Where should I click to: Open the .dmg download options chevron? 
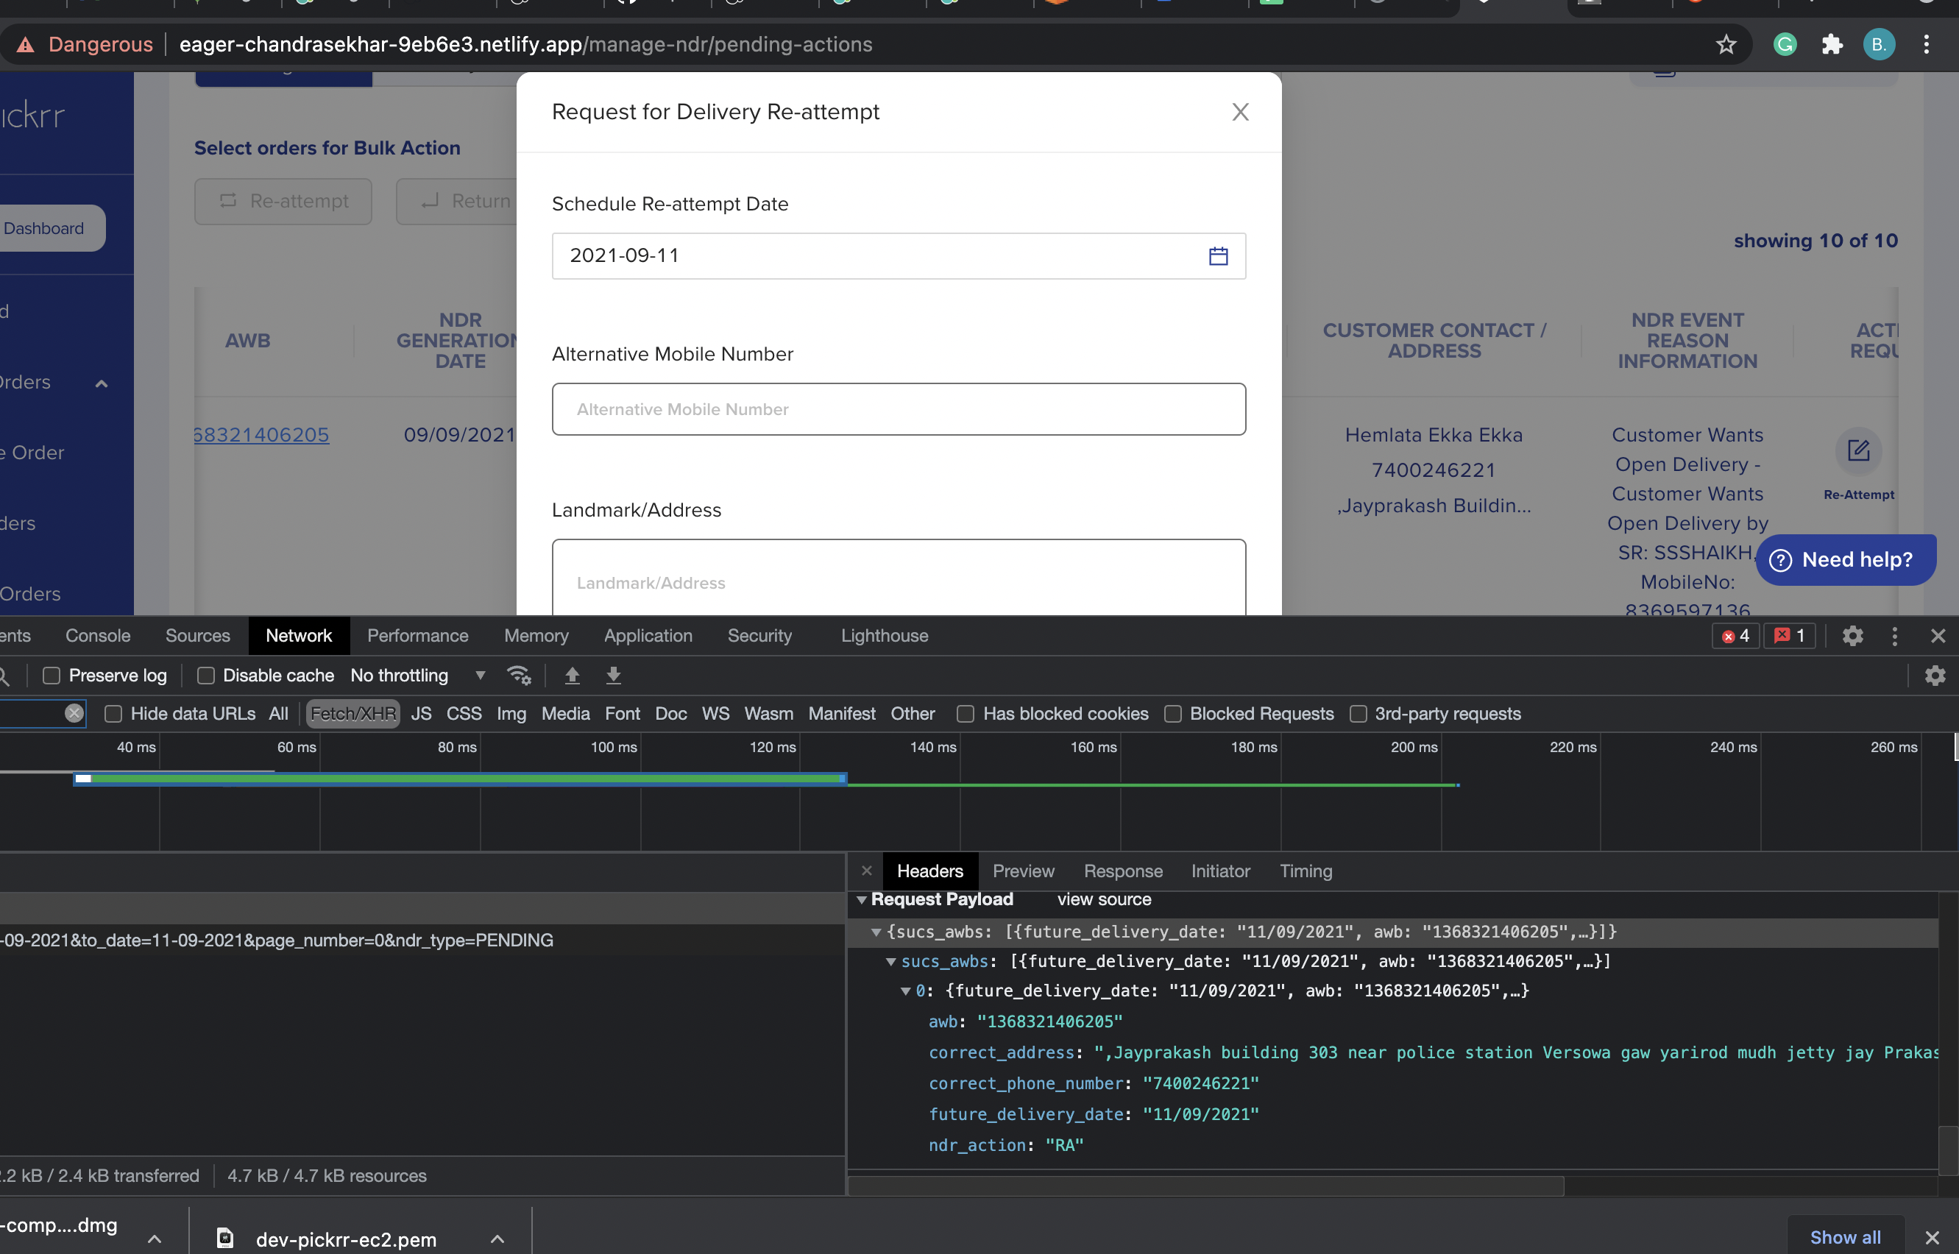tap(154, 1239)
